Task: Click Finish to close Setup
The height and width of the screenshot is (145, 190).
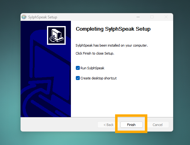Action: [131, 125]
